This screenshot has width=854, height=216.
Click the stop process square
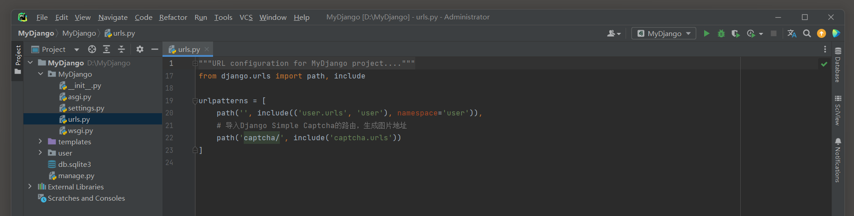[x=774, y=33]
